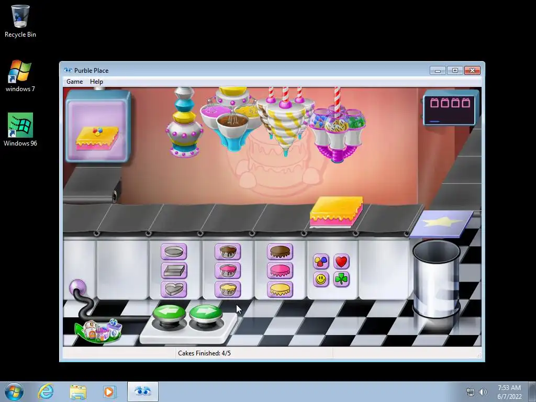Launch Internet Explorer from taskbar
The width and height of the screenshot is (536, 402).
pyautogui.click(x=46, y=392)
